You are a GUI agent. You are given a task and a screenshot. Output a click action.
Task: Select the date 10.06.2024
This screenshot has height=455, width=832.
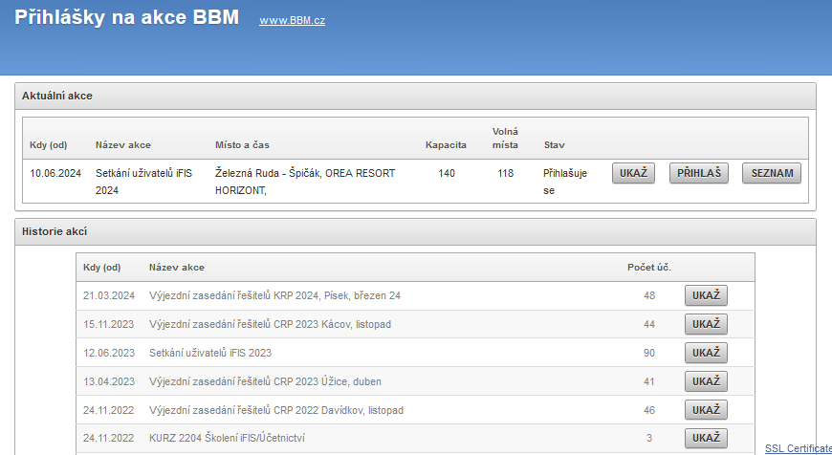click(55, 173)
